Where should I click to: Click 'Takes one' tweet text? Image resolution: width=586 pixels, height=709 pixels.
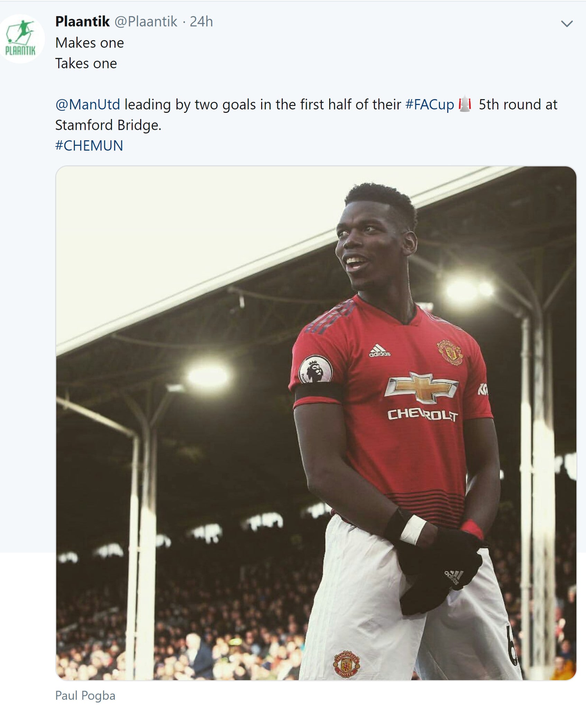pyautogui.click(x=86, y=64)
